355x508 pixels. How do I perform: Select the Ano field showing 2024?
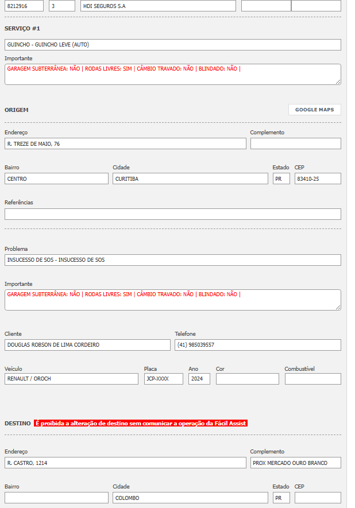tap(199, 379)
